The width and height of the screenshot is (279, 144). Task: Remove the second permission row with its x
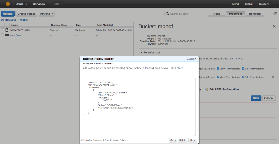click(273, 77)
